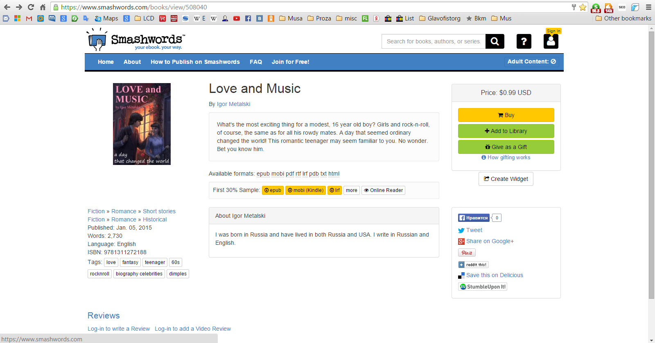Open the Odnoklassniki bookmark icon

(271, 18)
